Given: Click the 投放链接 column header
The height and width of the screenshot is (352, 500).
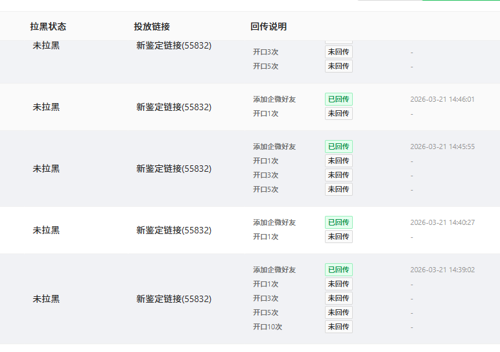Looking at the screenshot, I should [x=152, y=27].
